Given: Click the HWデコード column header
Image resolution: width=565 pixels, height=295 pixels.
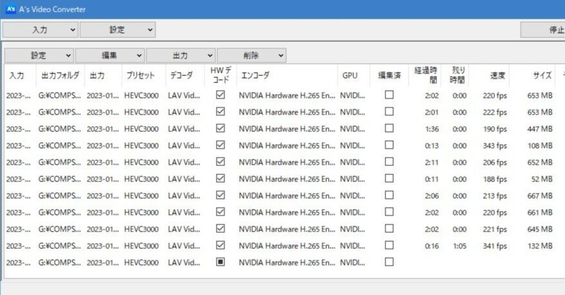Looking at the screenshot, I should click(220, 75).
